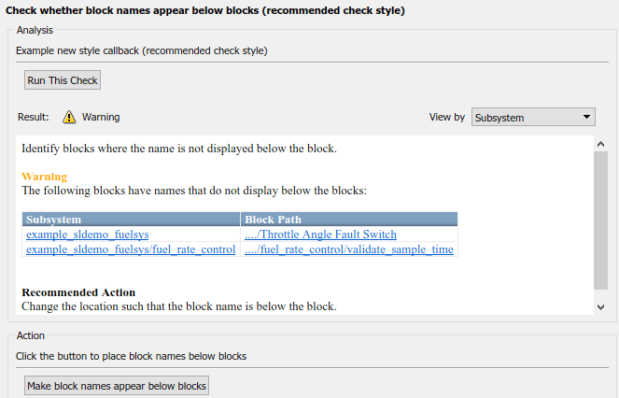Go to the validate_sample_time block path link
619x398 pixels.
click(349, 249)
